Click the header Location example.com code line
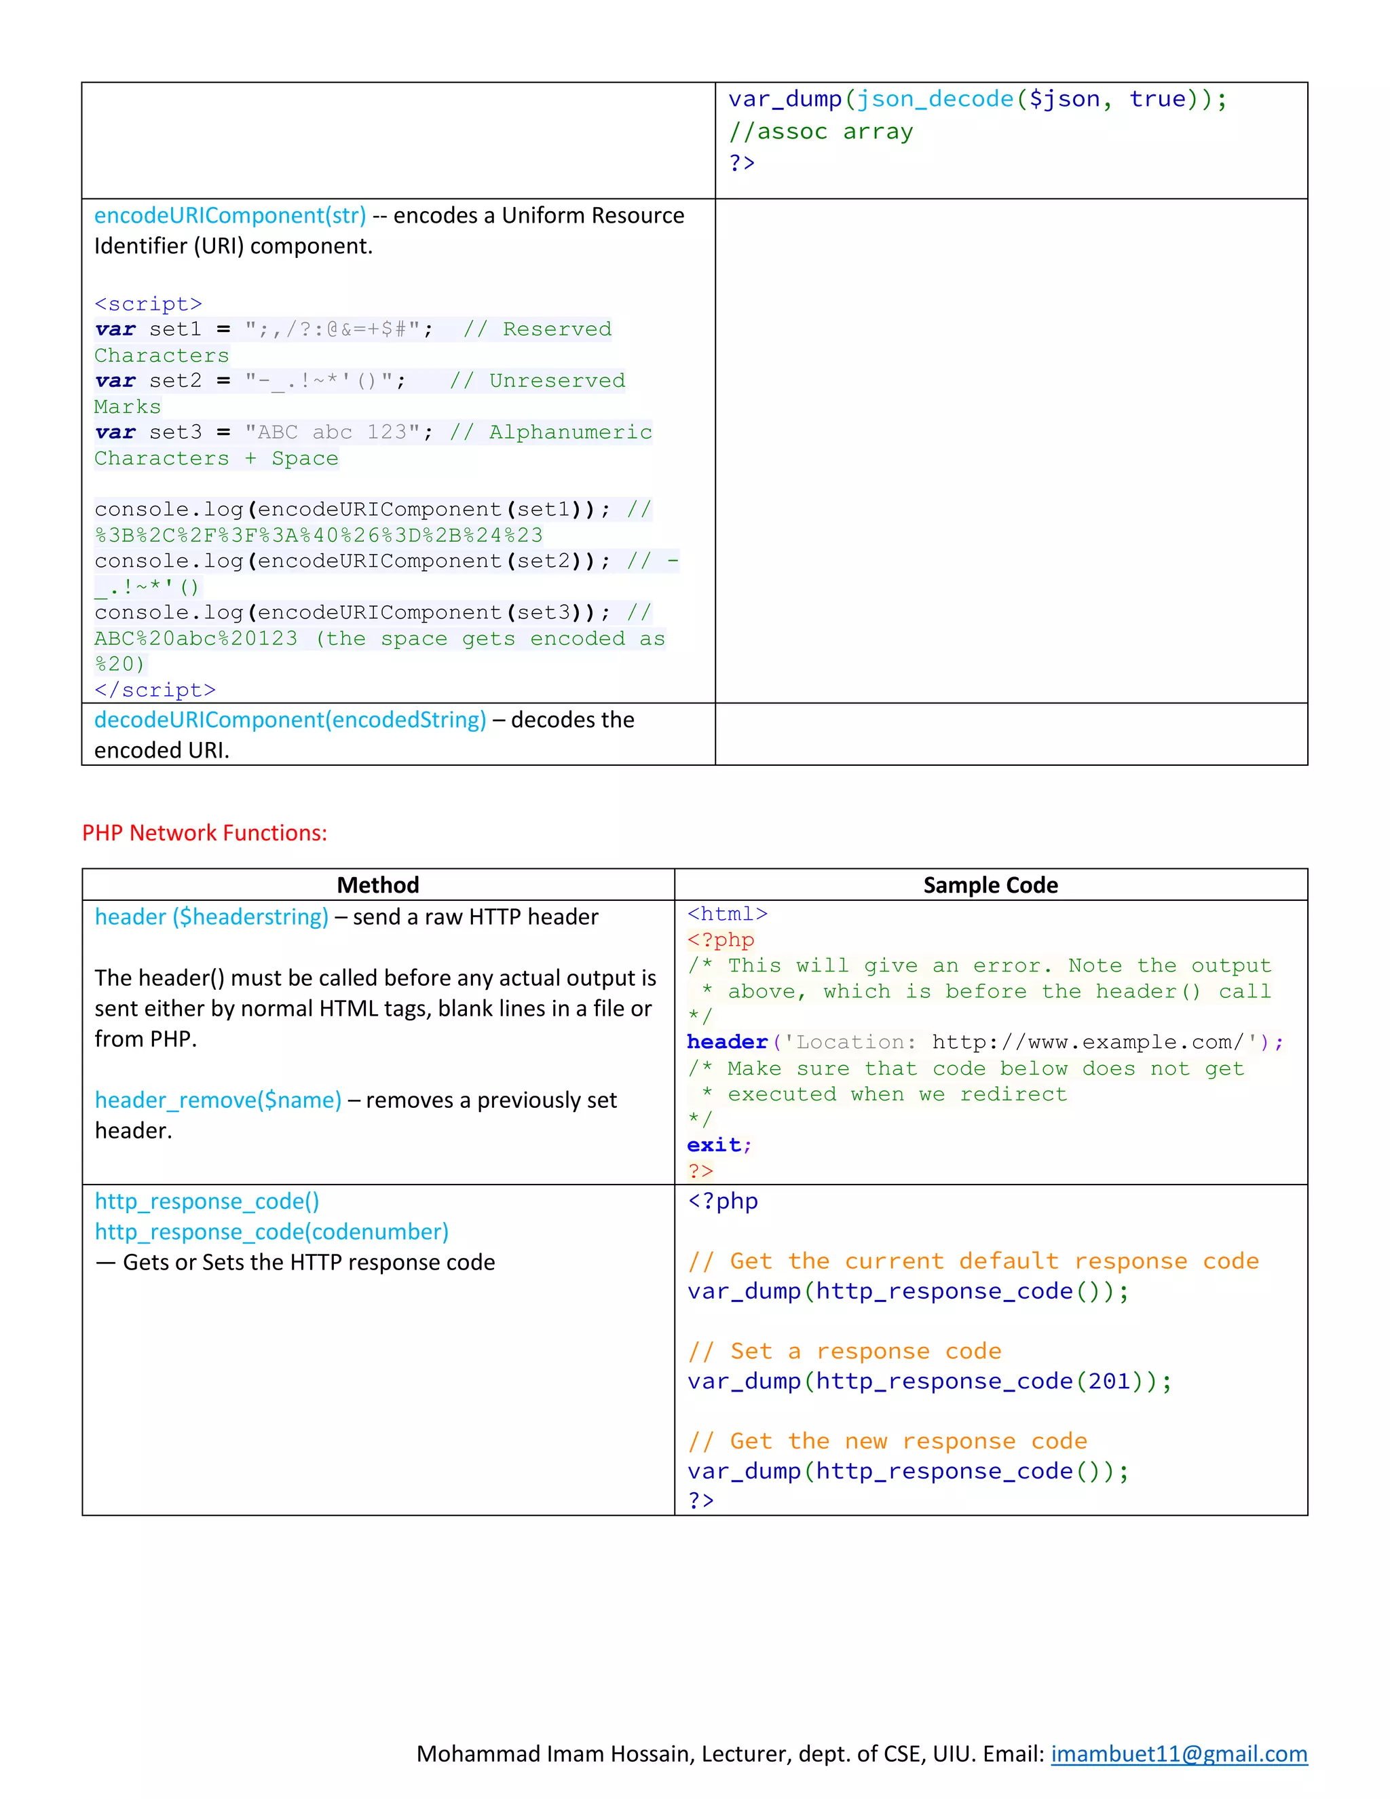 (984, 1042)
